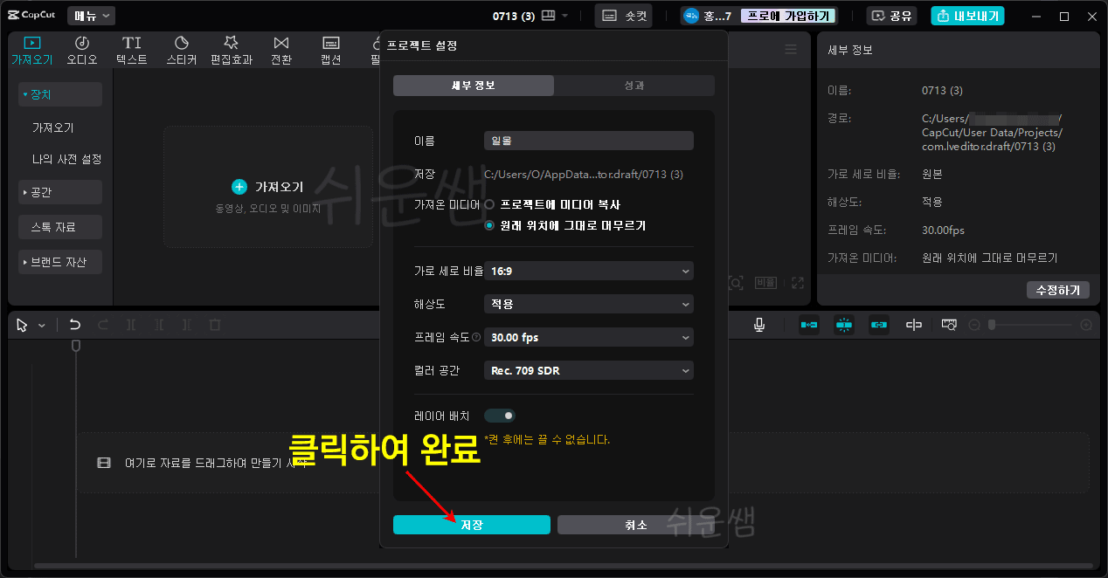This screenshot has height=578, width=1108.
Task: Open the 전환 transitions panel
Action: coord(281,51)
